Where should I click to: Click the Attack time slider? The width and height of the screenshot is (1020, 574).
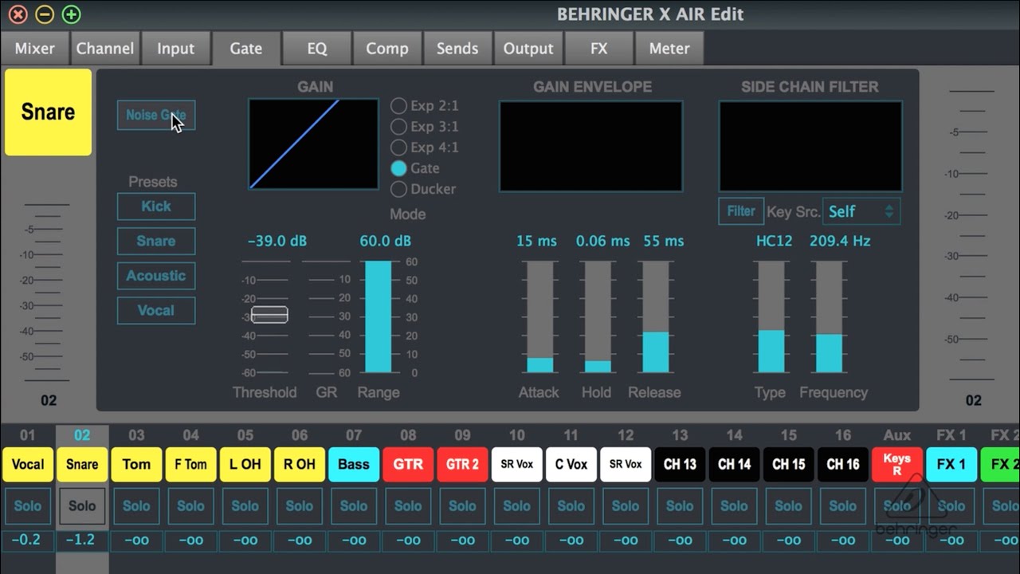pyautogui.click(x=540, y=316)
